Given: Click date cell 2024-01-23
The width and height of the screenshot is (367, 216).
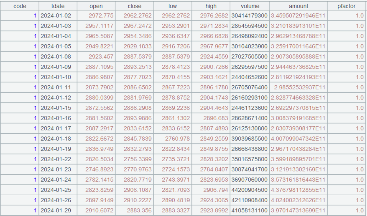Looking at the screenshot, I should click(58, 170).
